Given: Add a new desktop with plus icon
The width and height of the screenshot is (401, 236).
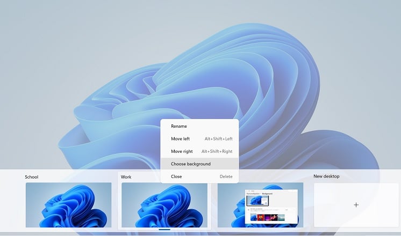Looking at the screenshot, I should tap(356, 205).
